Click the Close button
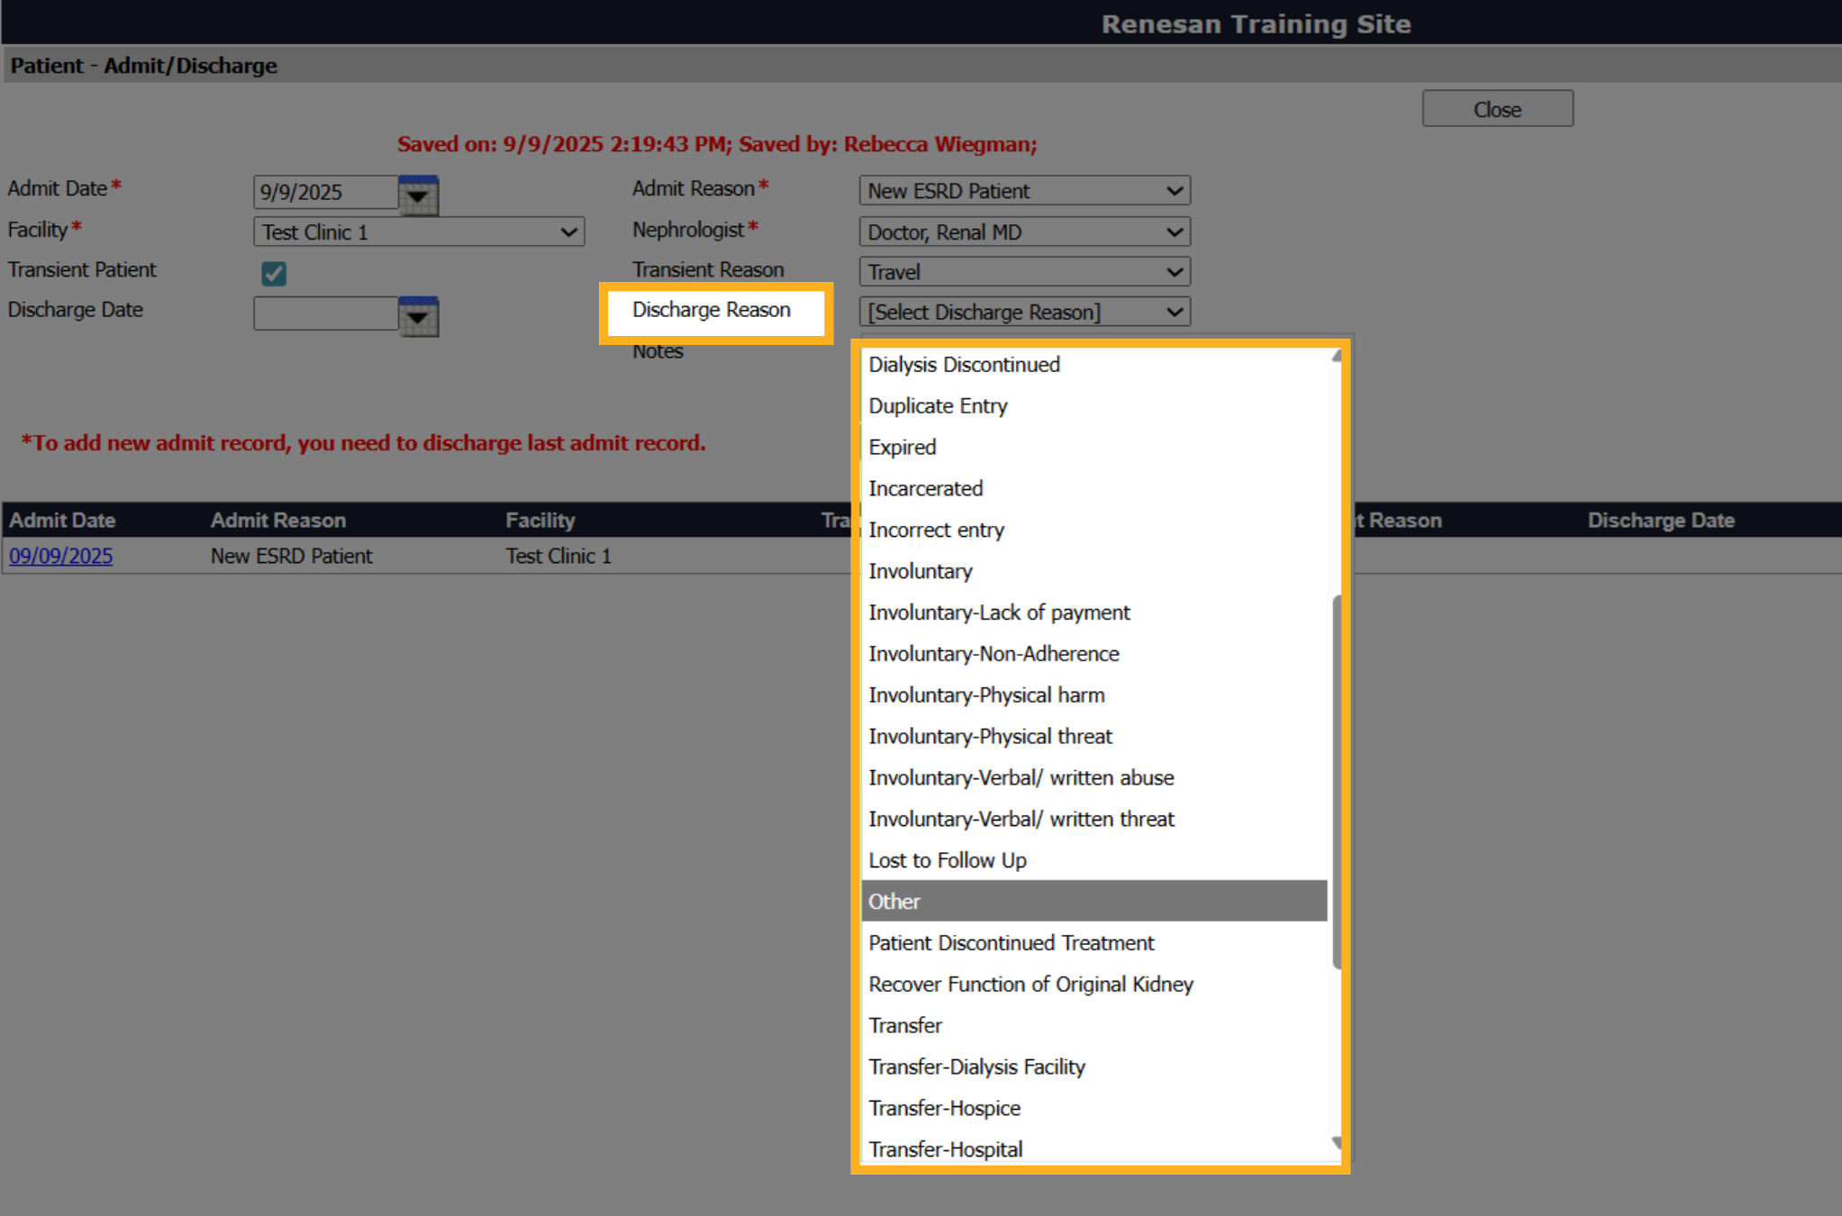Viewport: 1842px width, 1216px height. pyautogui.click(x=1497, y=109)
